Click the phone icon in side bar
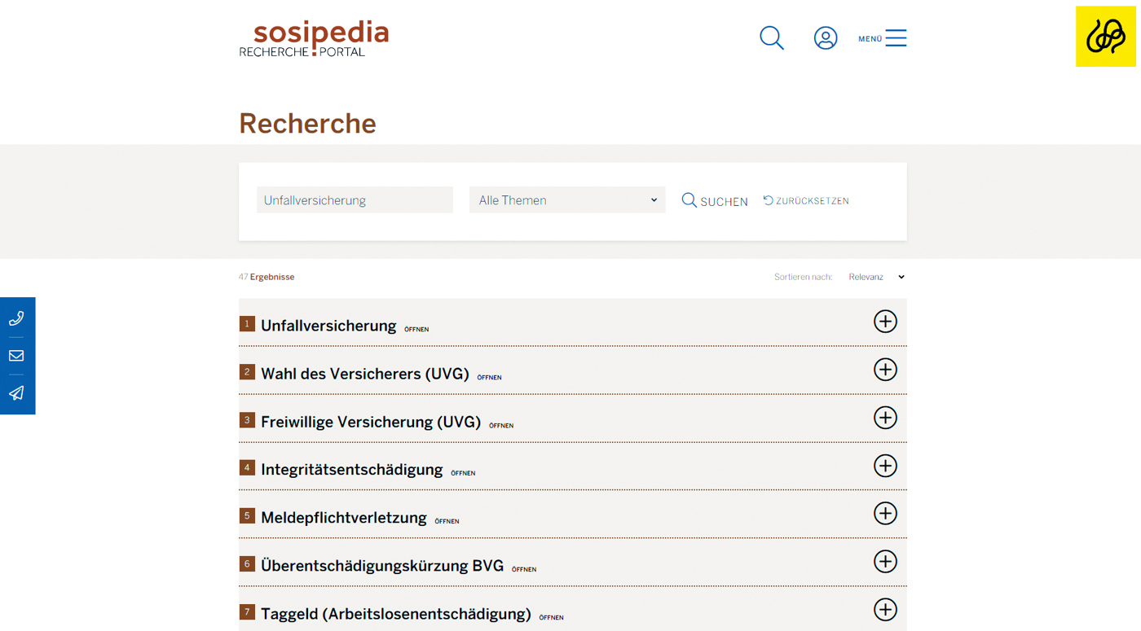This screenshot has width=1141, height=631. 16,318
